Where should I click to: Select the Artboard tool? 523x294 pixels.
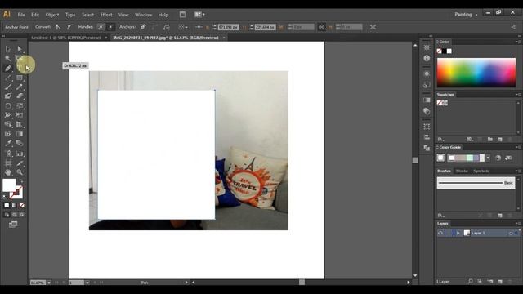[x=8, y=163]
